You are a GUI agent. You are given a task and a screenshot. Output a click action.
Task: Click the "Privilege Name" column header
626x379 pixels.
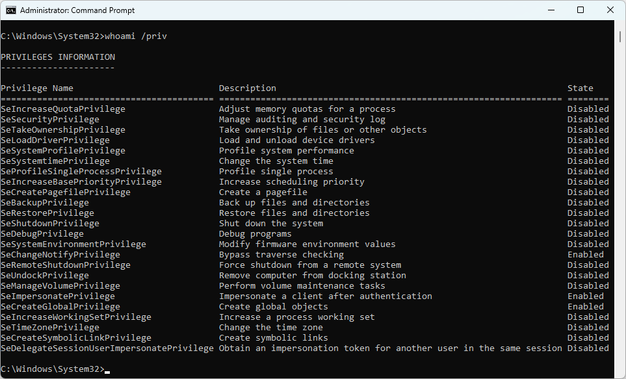(x=37, y=88)
